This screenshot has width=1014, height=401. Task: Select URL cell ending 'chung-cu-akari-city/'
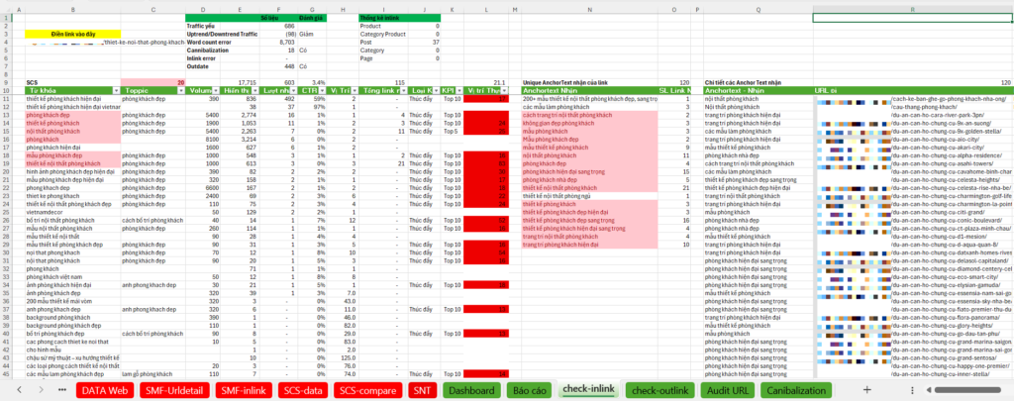click(x=912, y=148)
